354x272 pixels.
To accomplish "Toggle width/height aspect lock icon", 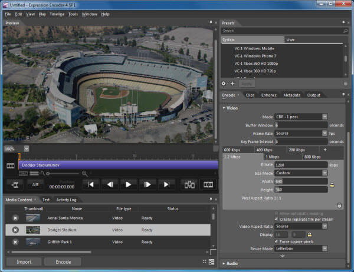I will [x=332, y=185].
